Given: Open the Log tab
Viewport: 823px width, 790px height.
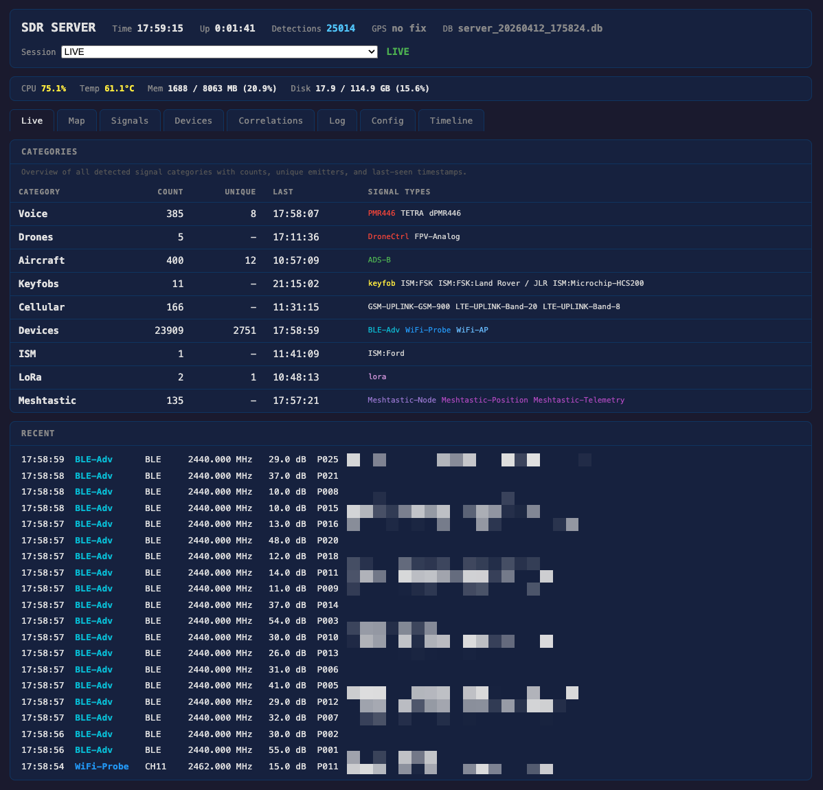Looking at the screenshot, I should [337, 121].
